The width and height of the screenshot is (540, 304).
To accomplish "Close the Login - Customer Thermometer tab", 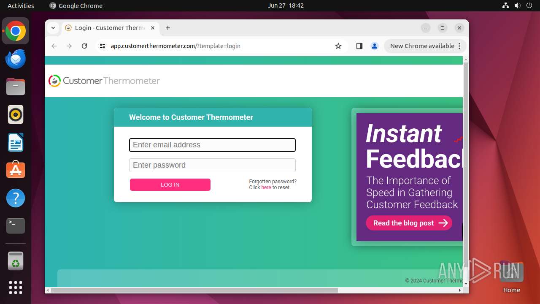I will [153, 28].
